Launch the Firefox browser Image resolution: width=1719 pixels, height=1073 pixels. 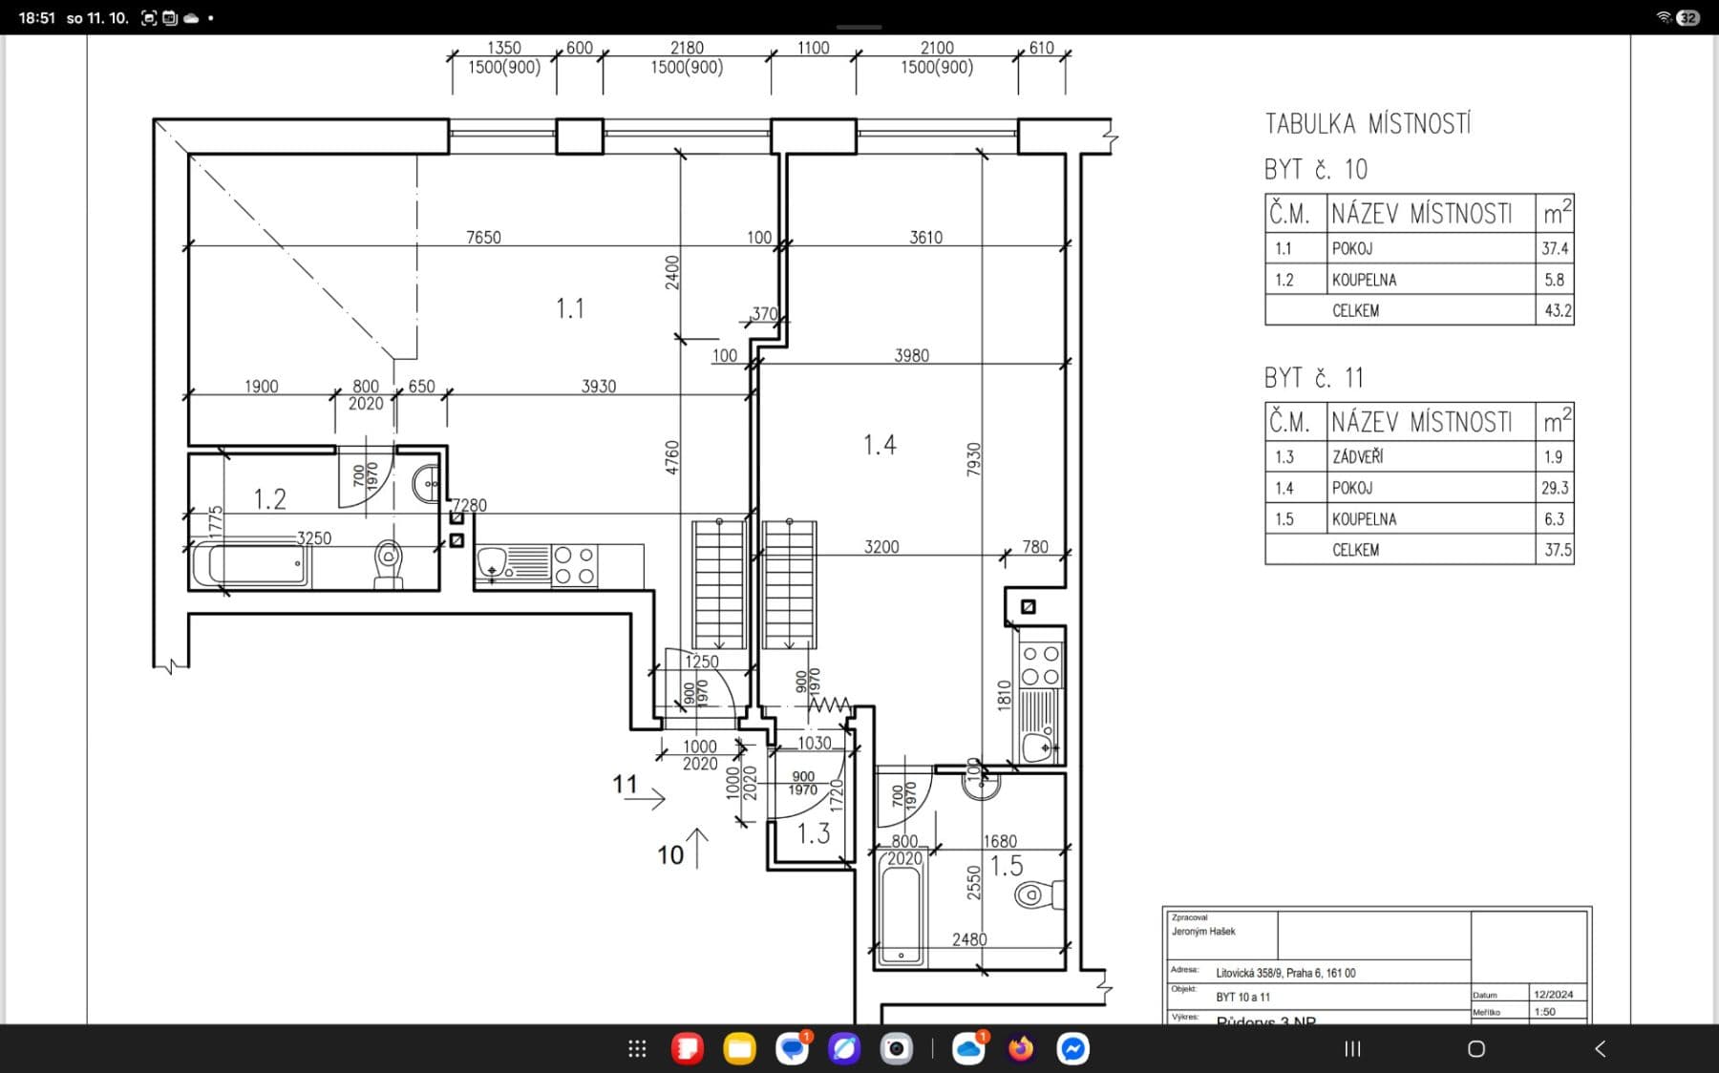(1021, 1047)
